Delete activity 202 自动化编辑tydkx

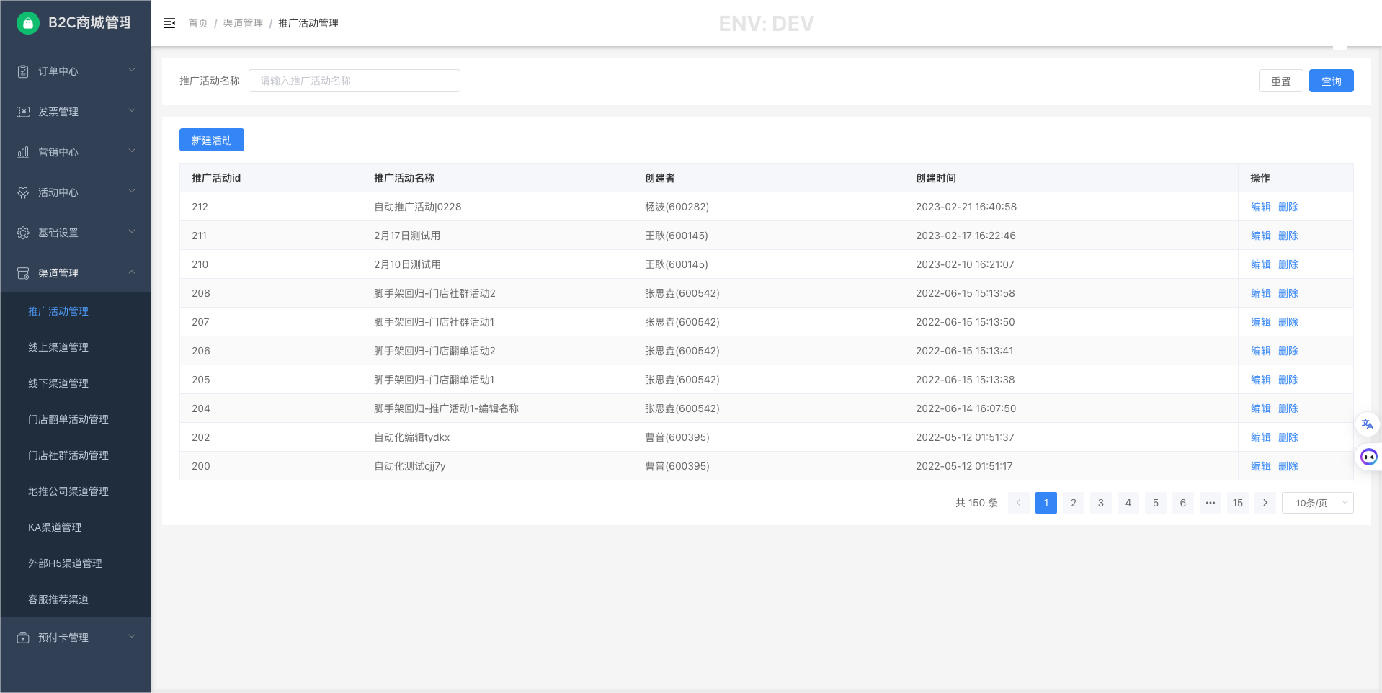1288,437
